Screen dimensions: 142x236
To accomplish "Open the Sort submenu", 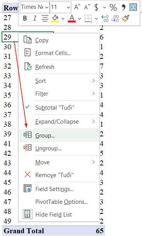I will tap(59, 81).
